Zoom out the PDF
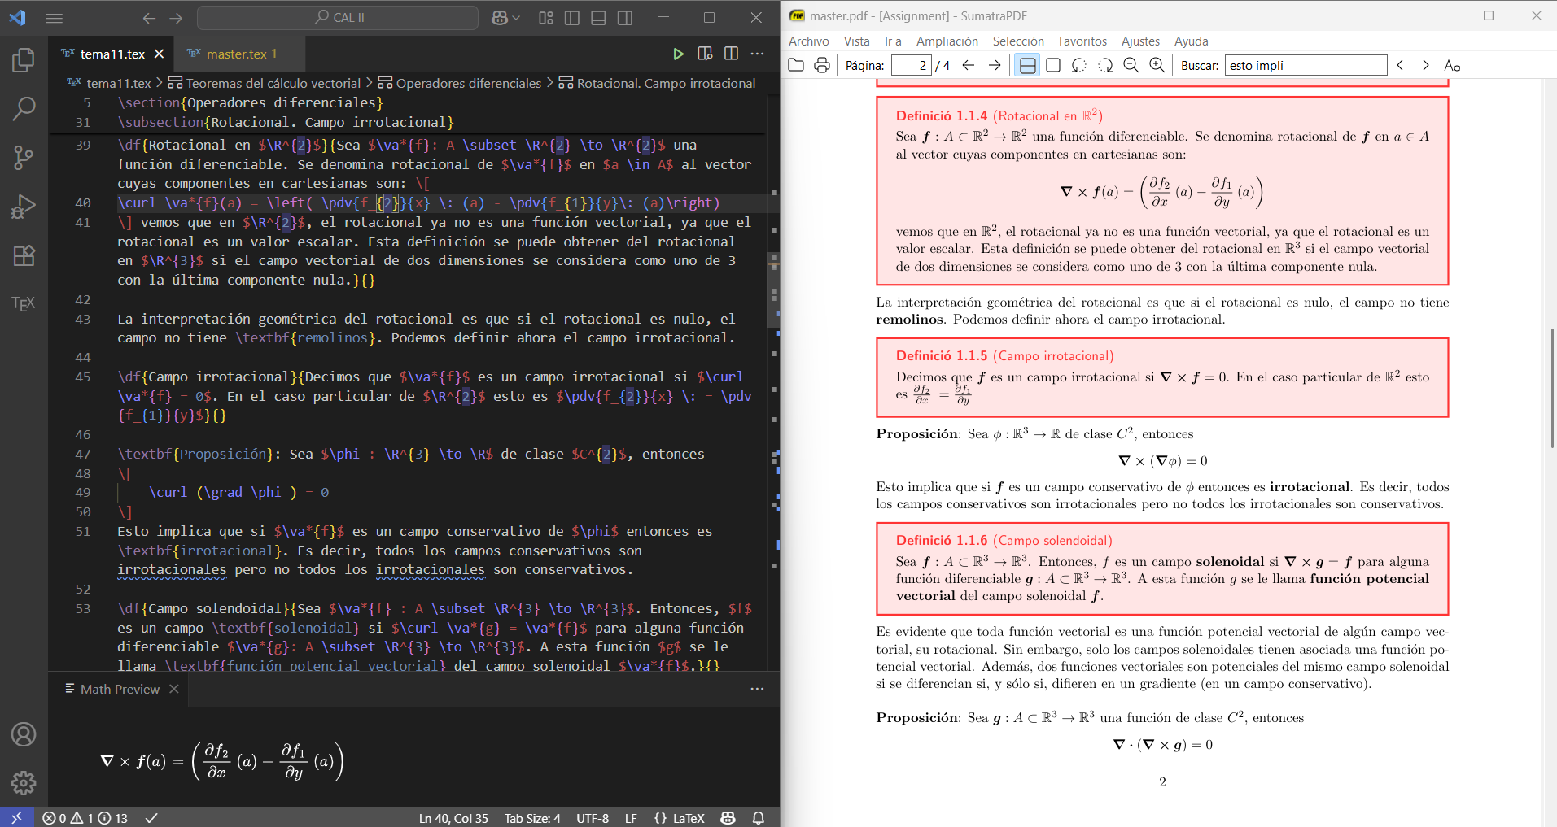 [x=1131, y=65]
